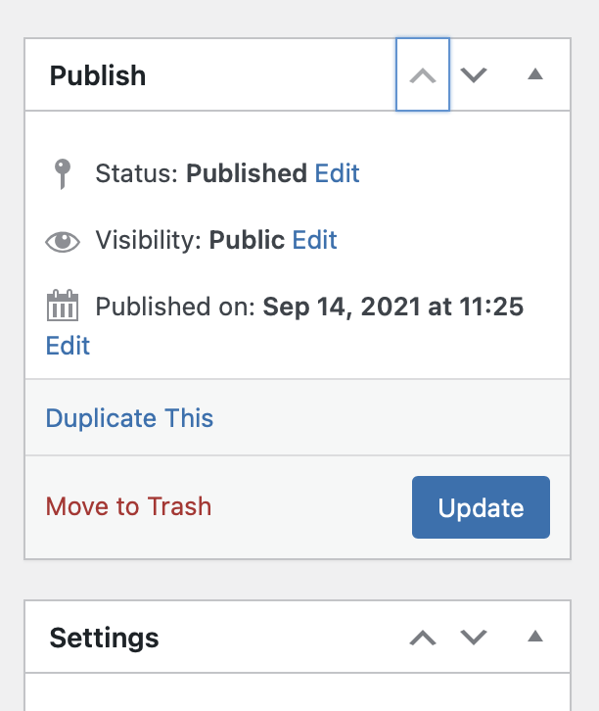This screenshot has width=599, height=711.
Task: Click the Settings panel heading
Action: pos(104,639)
